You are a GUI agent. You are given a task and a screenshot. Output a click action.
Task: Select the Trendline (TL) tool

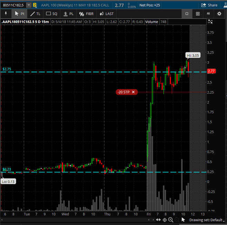(36, 14)
